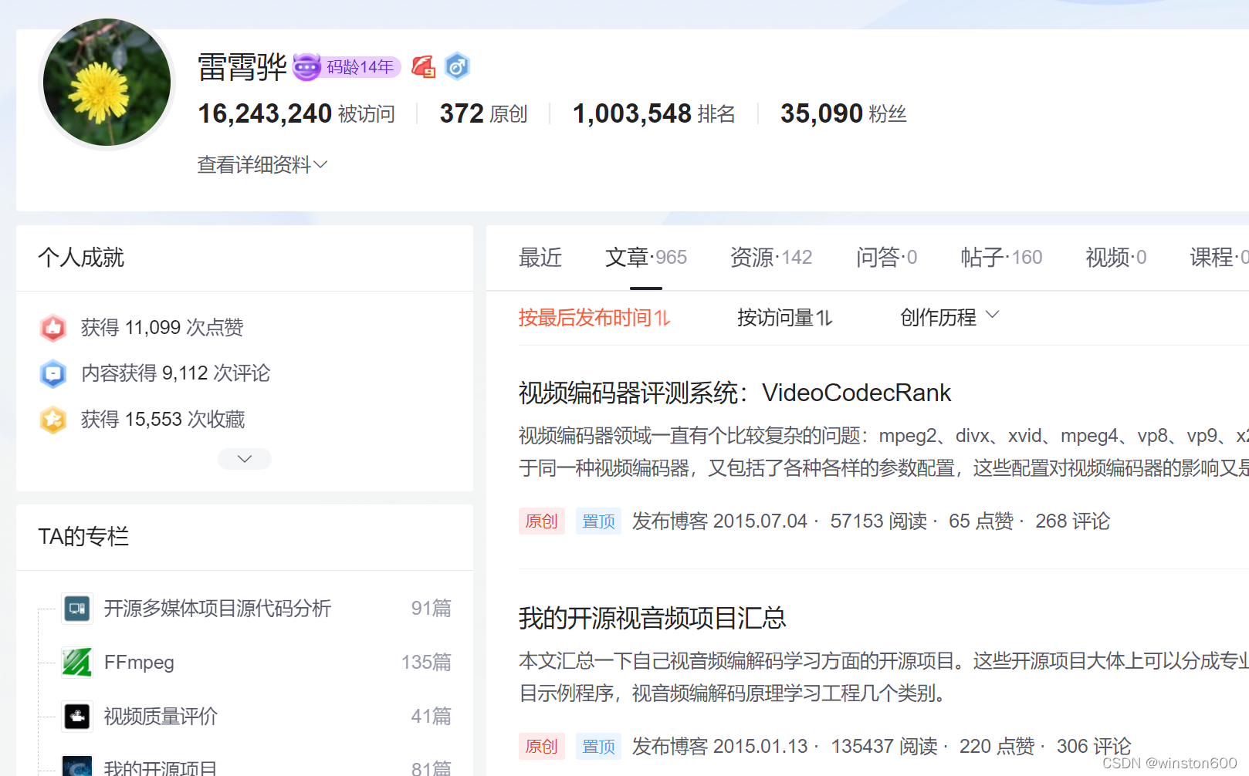Click the 372 原创 count
1249x776 pixels.
483,113
